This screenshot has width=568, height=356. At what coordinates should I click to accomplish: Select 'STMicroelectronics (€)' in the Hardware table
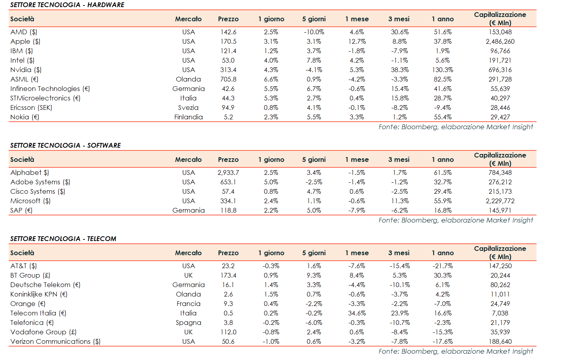45,98
